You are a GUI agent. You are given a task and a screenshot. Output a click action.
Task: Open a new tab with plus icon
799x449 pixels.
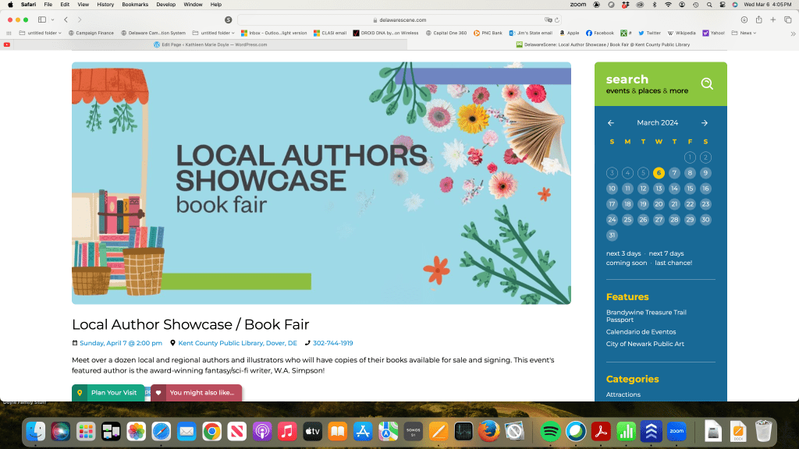[x=772, y=19]
